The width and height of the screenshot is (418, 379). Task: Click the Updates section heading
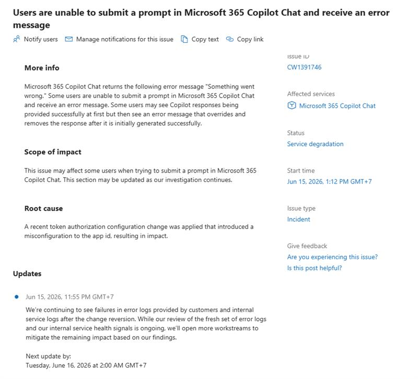coord(27,273)
